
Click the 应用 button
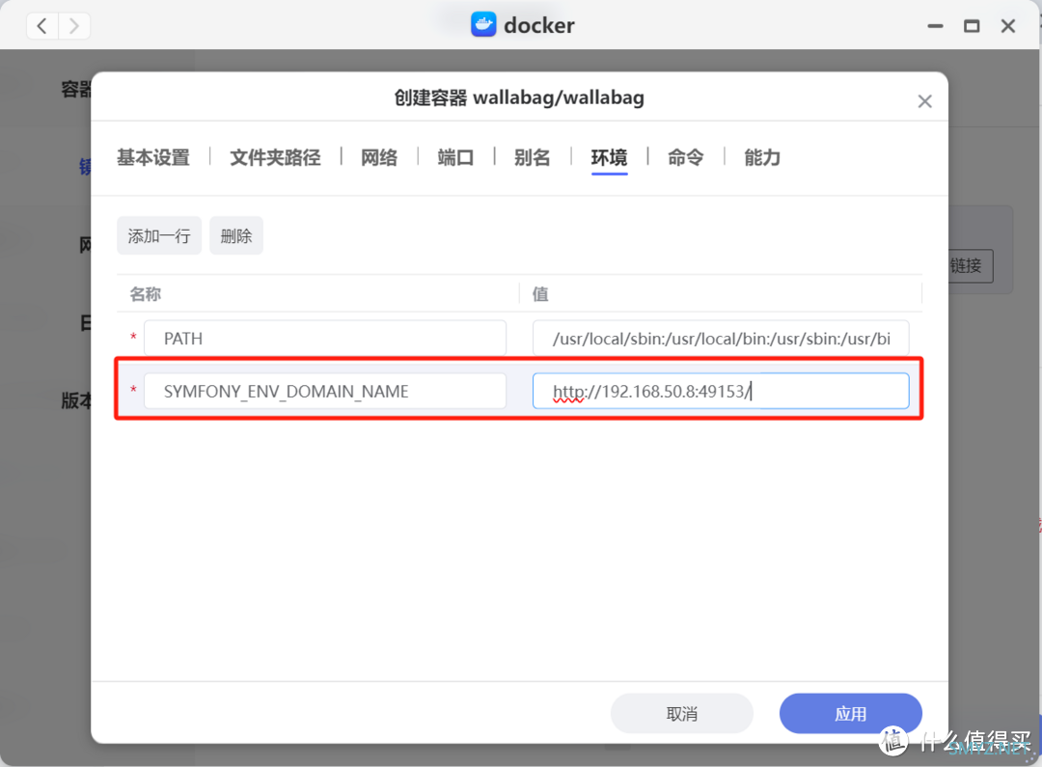(x=851, y=714)
